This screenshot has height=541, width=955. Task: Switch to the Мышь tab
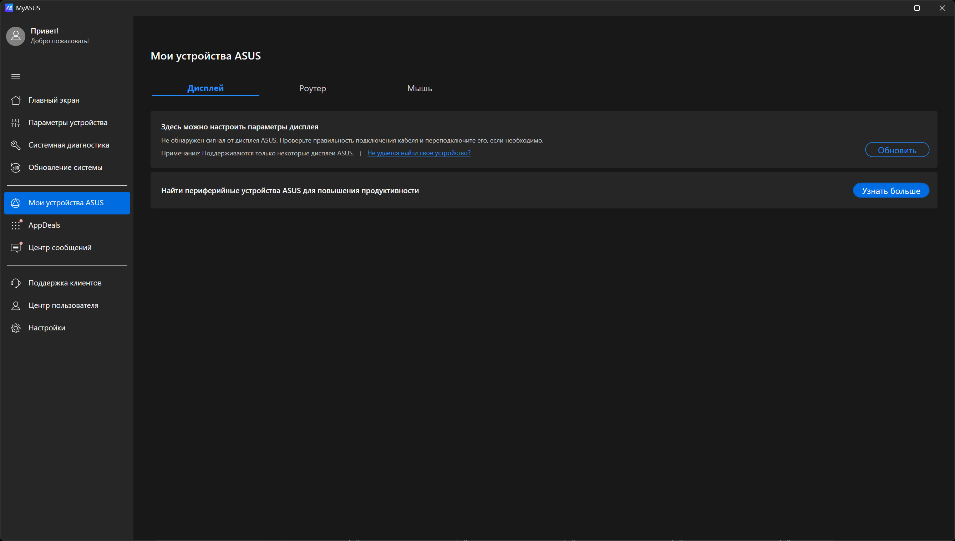click(x=420, y=88)
